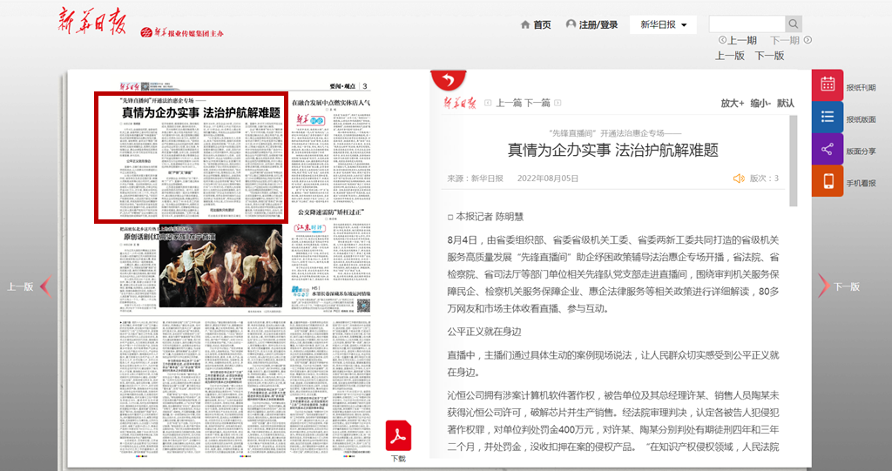Open the newspaper issue calendar icon
The image size is (892, 471).
coord(828,85)
